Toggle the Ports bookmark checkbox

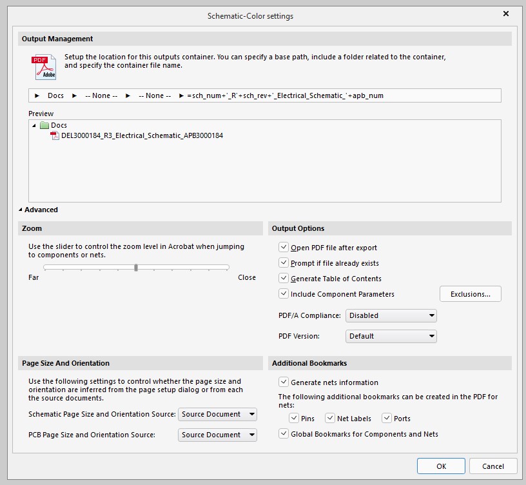coord(387,418)
